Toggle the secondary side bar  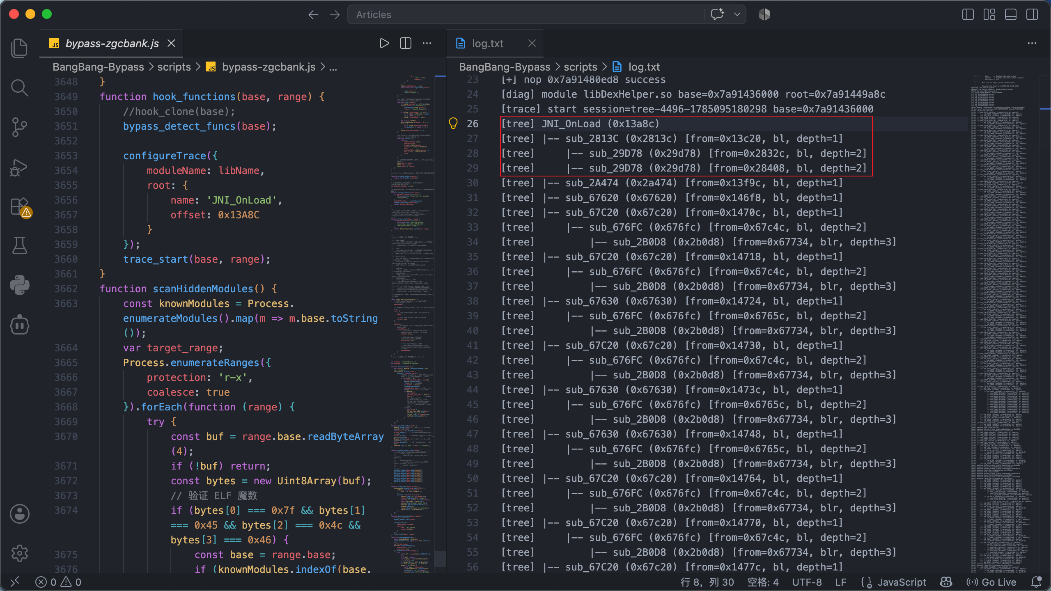pyautogui.click(x=1032, y=15)
